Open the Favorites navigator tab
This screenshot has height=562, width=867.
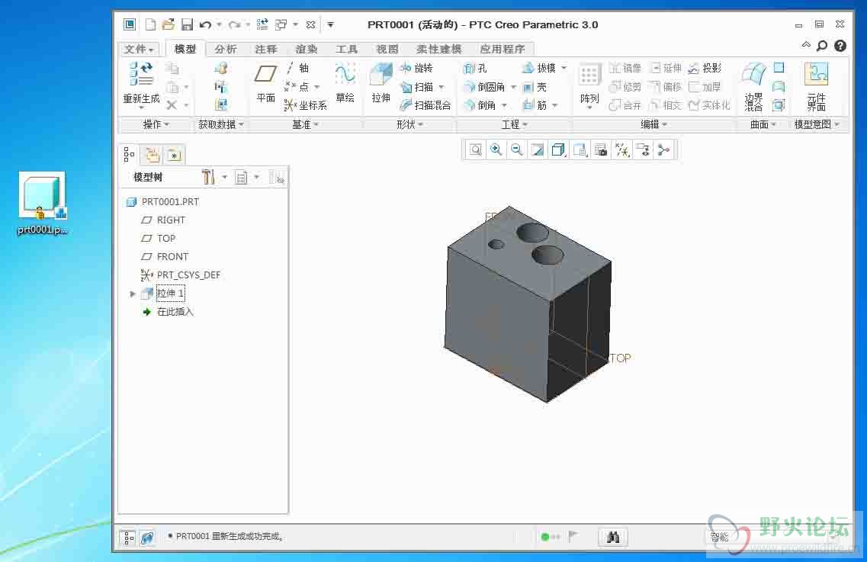(174, 156)
